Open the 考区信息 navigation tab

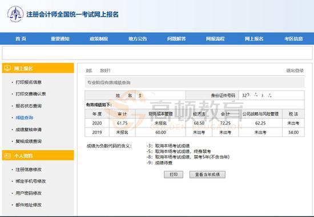pos(293,39)
